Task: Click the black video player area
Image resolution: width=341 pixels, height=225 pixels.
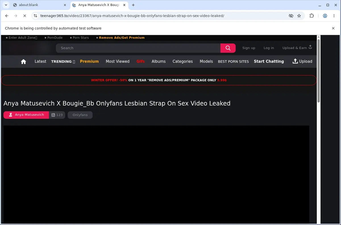Action: click(156, 175)
